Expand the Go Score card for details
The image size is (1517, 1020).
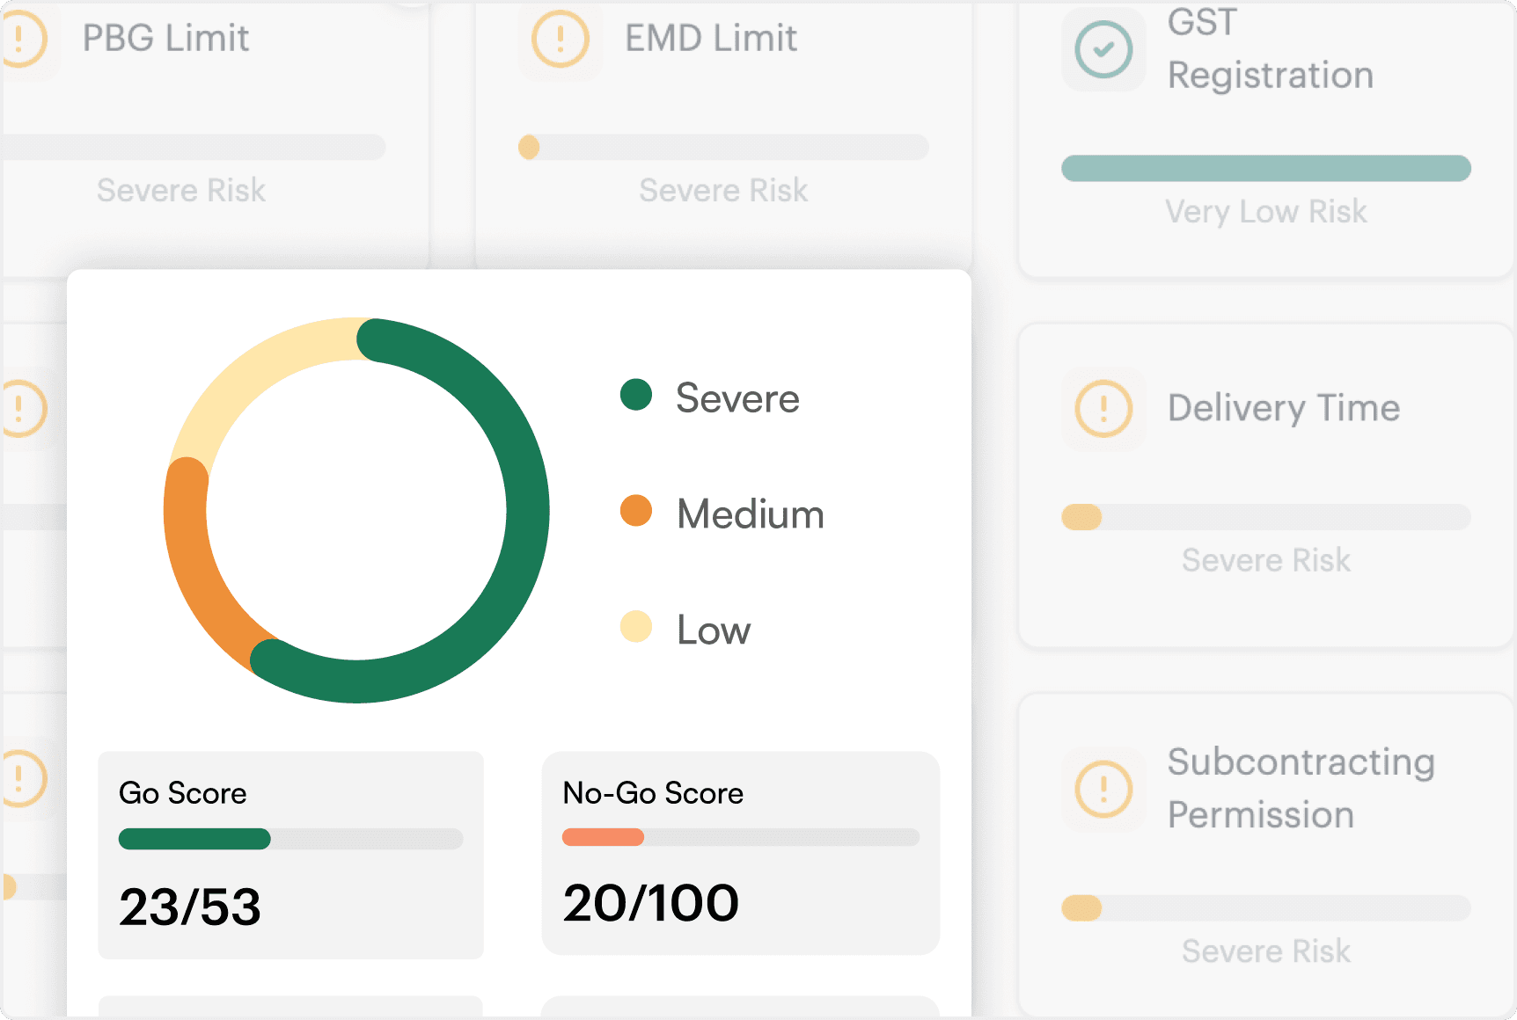[x=290, y=853]
